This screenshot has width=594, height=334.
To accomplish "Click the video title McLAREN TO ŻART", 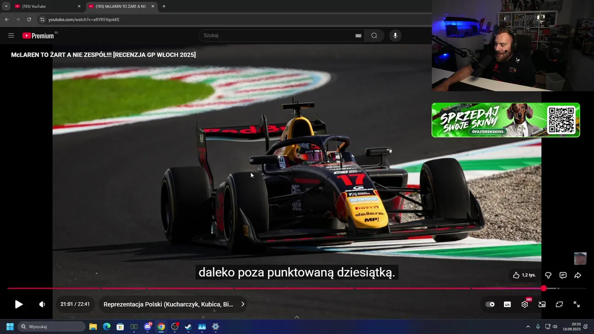I will (103, 55).
